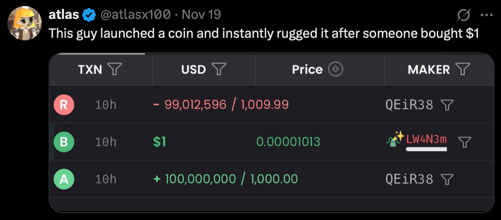Click the atlas display name
Image resolution: width=501 pixels, height=220 pixels.
[x=64, y=15]
